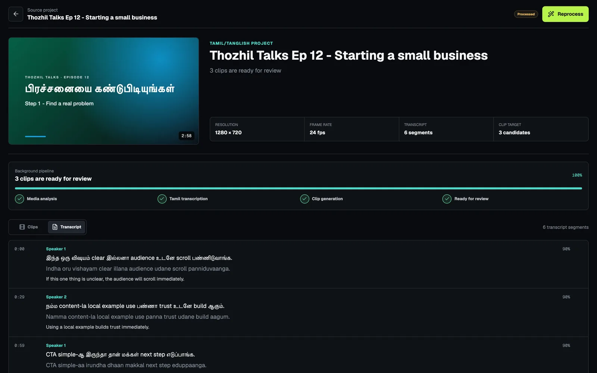Click Speaker 1 label at 0:00

coord(56,249)
